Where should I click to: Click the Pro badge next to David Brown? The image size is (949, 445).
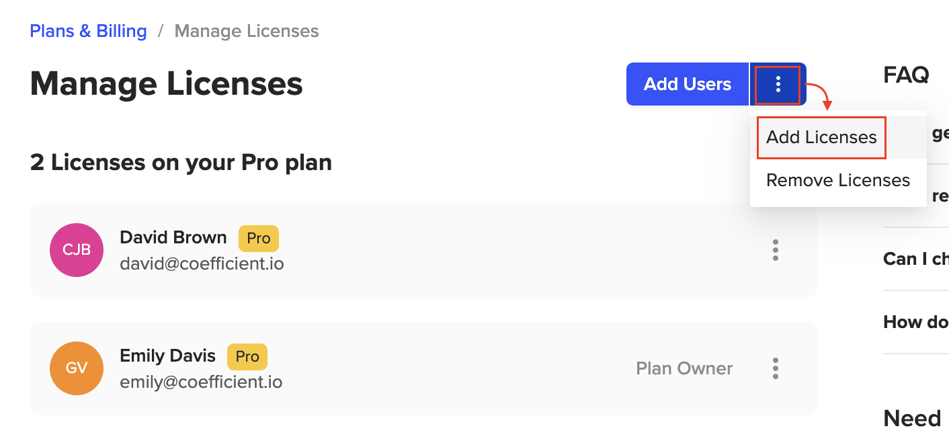[259, 239]
